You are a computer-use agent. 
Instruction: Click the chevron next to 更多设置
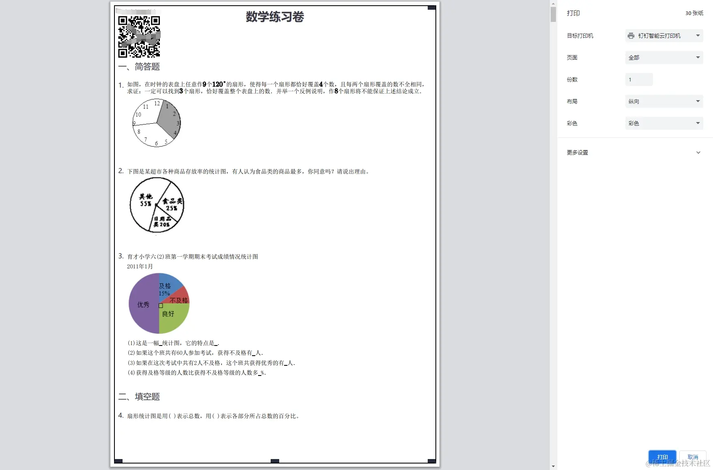pos(698,152)
